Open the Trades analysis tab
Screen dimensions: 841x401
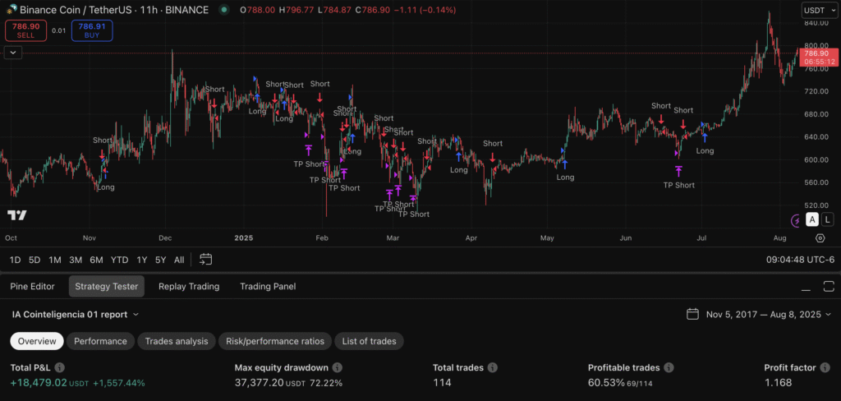pyautogui.click(x=177, y=341)
